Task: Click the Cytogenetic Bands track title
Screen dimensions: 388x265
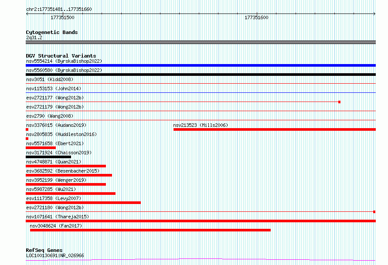Action: (x=52, y=32)
